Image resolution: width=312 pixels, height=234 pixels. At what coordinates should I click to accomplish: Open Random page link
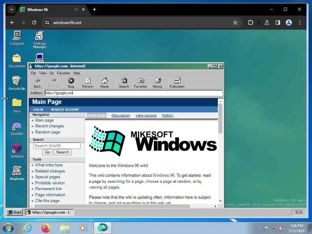[x=48, y=132]
